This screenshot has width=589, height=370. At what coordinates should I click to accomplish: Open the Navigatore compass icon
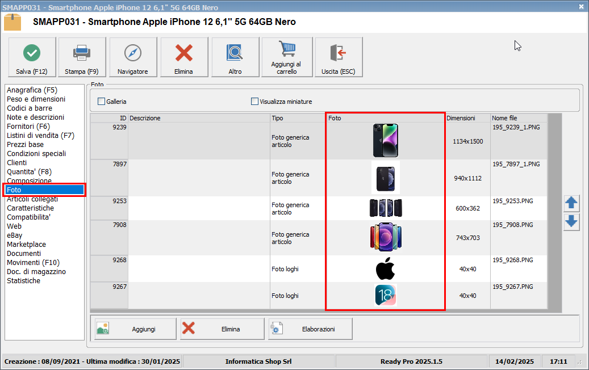(132, 53)
